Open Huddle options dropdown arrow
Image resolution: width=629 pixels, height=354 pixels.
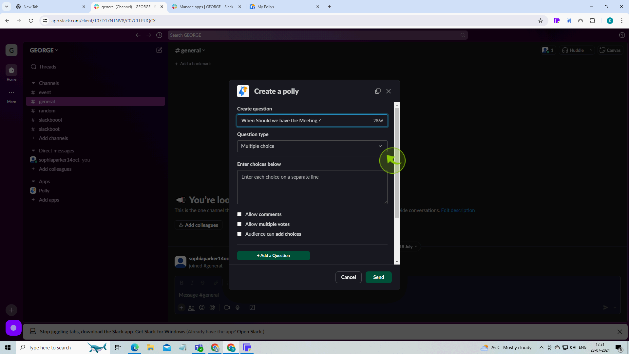pyautogui.click(x=591, y=50)
